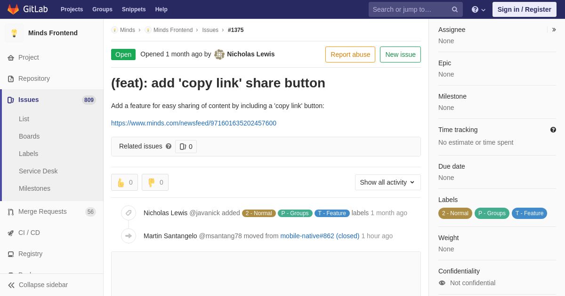Click Nicholas Lewis name in activity feed
The height and width of the screenshot is (296, 565).
(165, 213)
